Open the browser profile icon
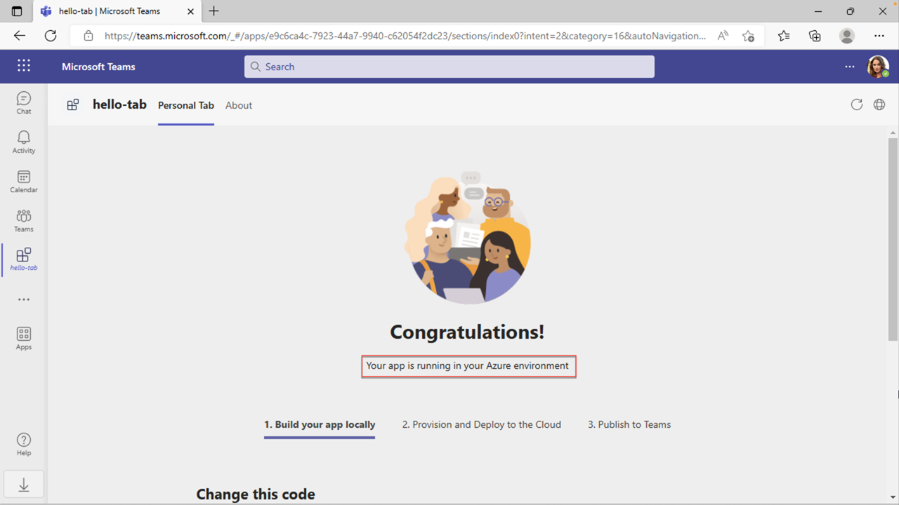Image resolution: width=899 pixels, height=505 pixels. click(x=847, y=36)
